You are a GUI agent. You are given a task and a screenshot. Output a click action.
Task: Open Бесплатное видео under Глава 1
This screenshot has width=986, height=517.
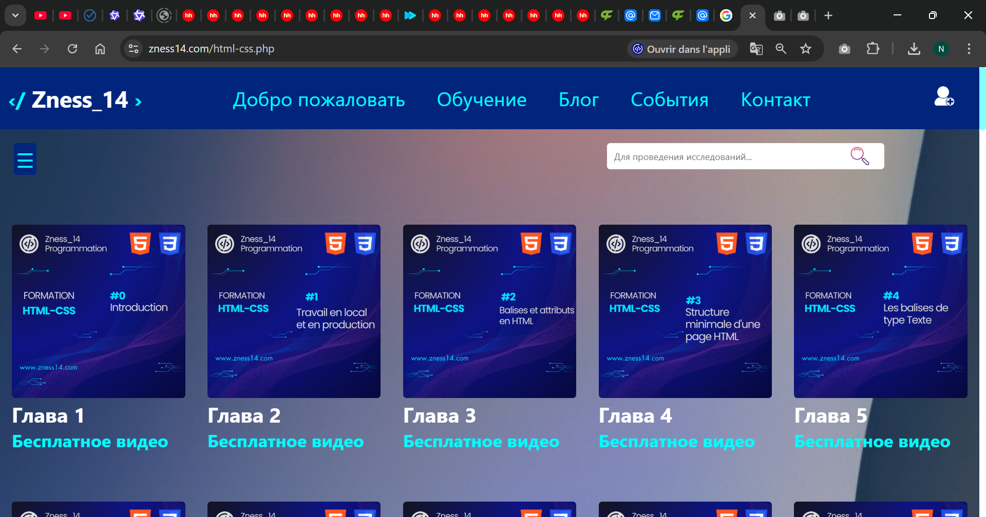90,442
